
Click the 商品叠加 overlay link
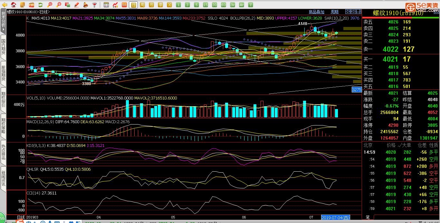[x=317, y=12]
